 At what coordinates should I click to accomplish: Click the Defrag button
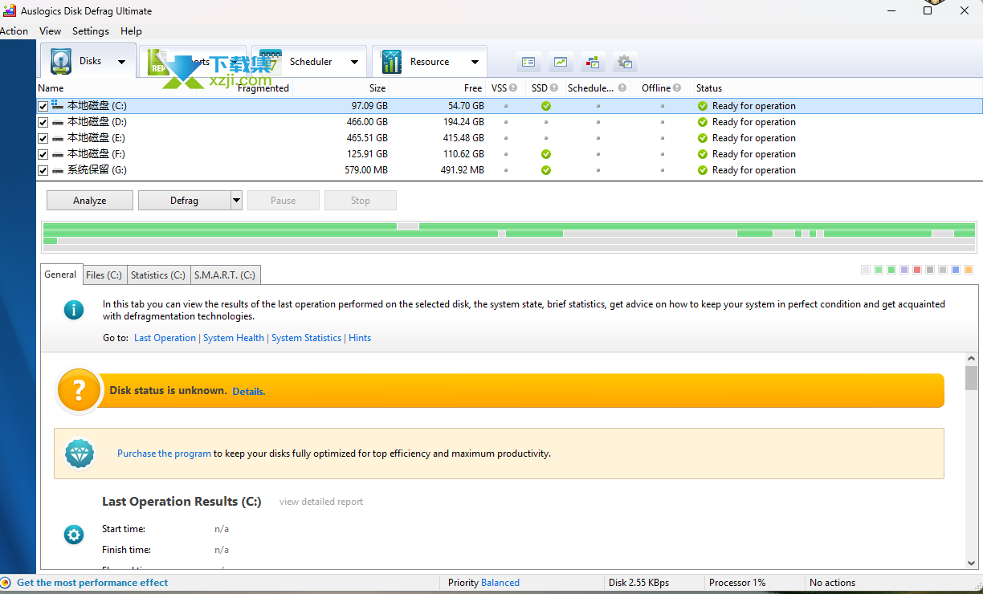pos(184,201)
